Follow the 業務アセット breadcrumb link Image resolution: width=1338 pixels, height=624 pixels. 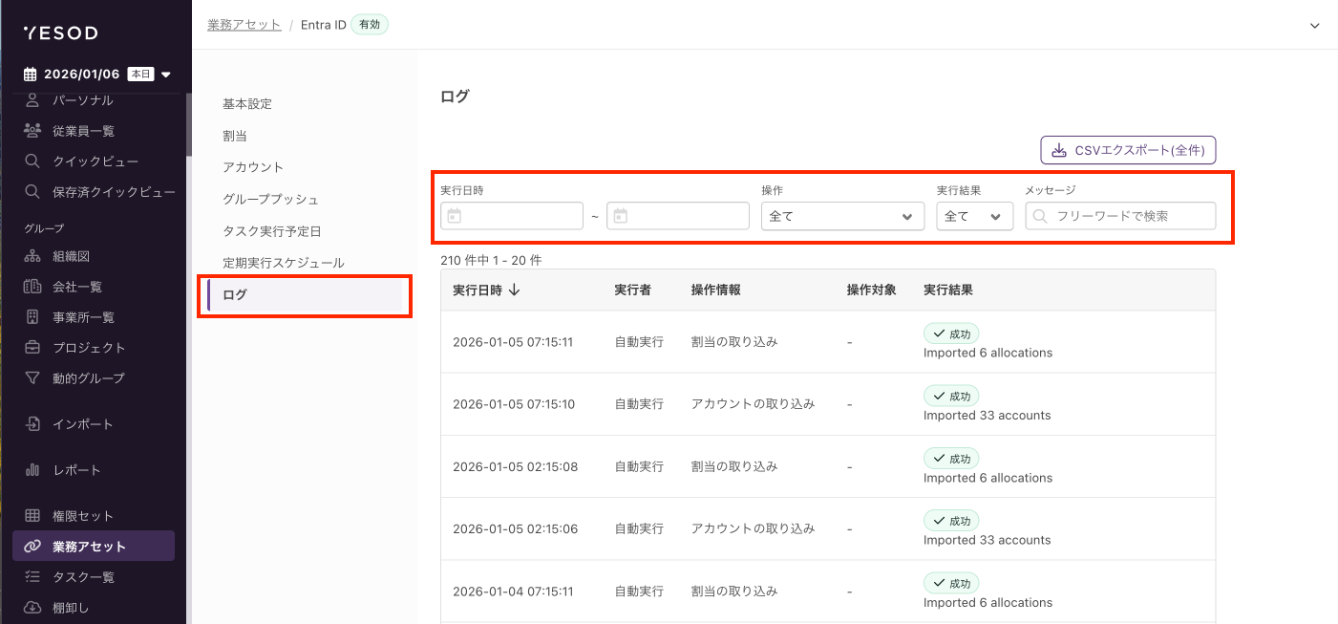(244, 25)
